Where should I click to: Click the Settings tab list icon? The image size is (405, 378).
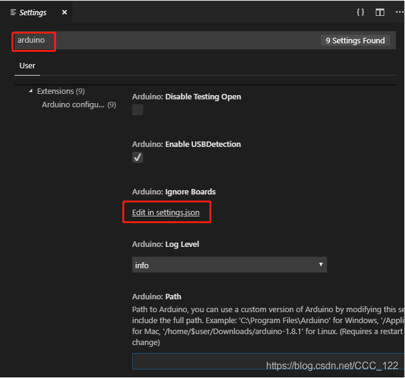pyautogui.click(x=13, y=12)
